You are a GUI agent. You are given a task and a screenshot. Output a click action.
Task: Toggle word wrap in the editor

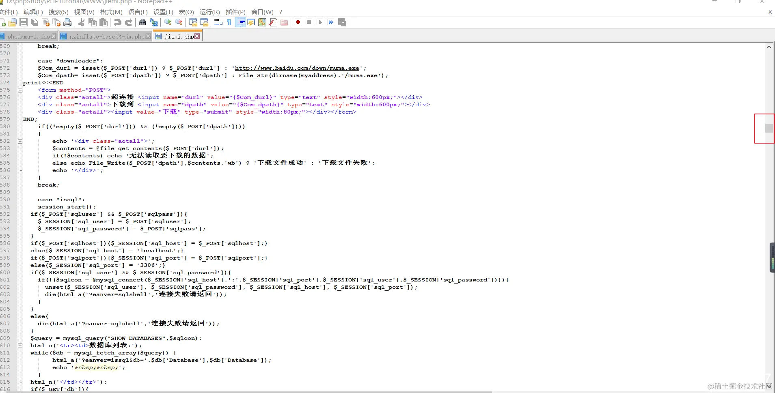click(x=218, y=22)
